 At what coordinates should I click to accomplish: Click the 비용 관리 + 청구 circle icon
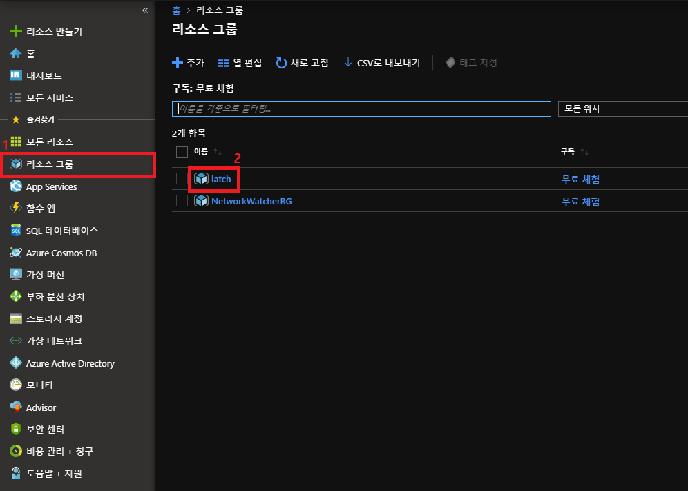[15, 451]
